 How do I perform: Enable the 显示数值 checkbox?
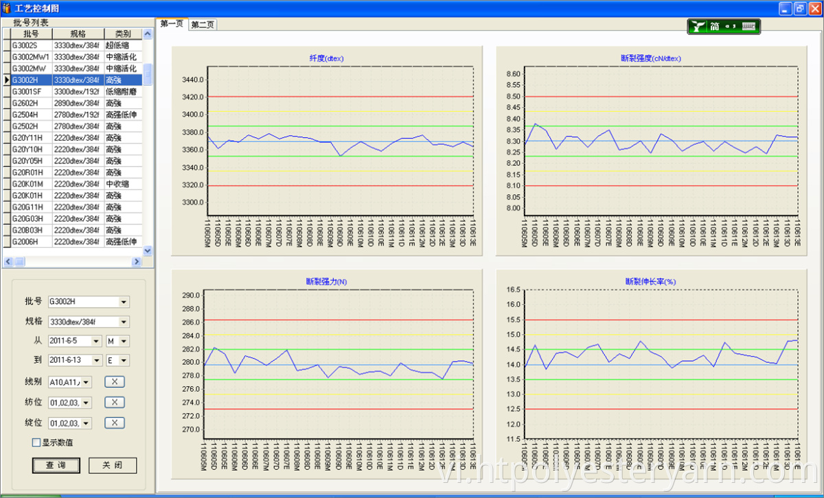[x=36, y=442]
